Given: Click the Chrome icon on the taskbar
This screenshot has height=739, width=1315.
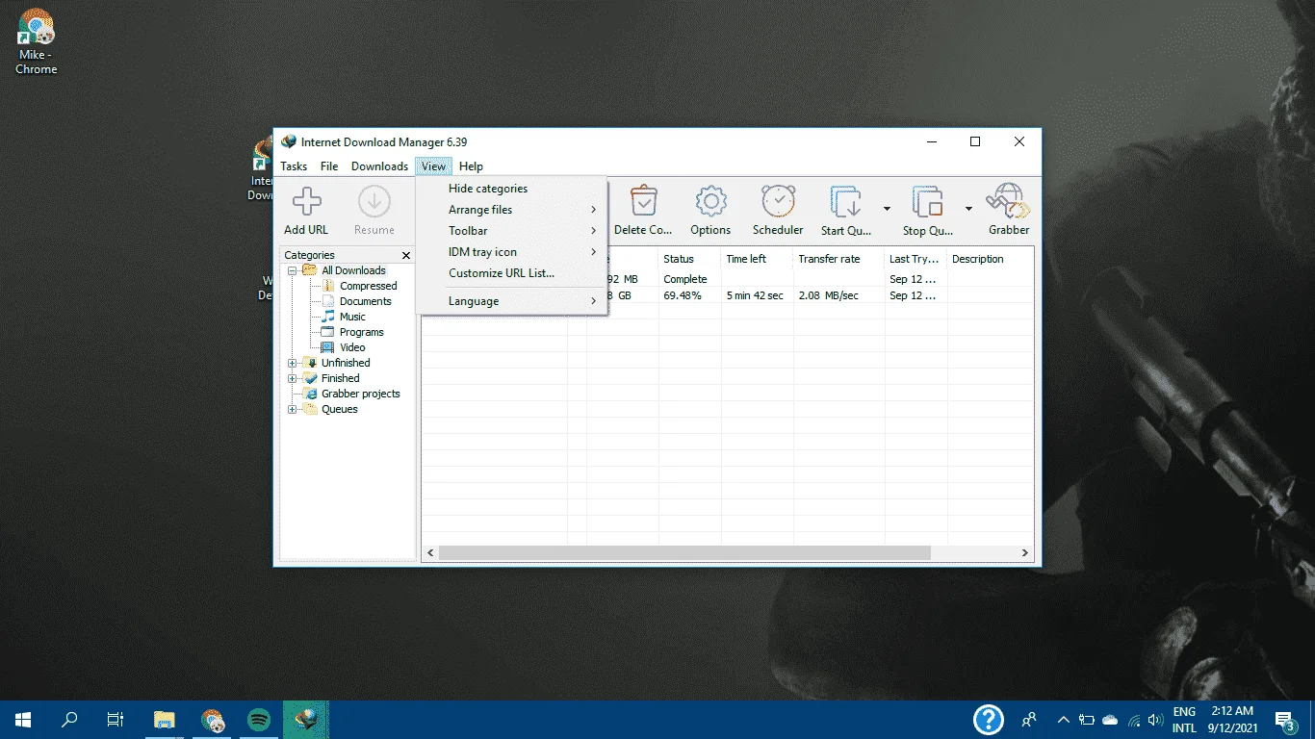Looking at the screenshot, I should coord(213,719).
